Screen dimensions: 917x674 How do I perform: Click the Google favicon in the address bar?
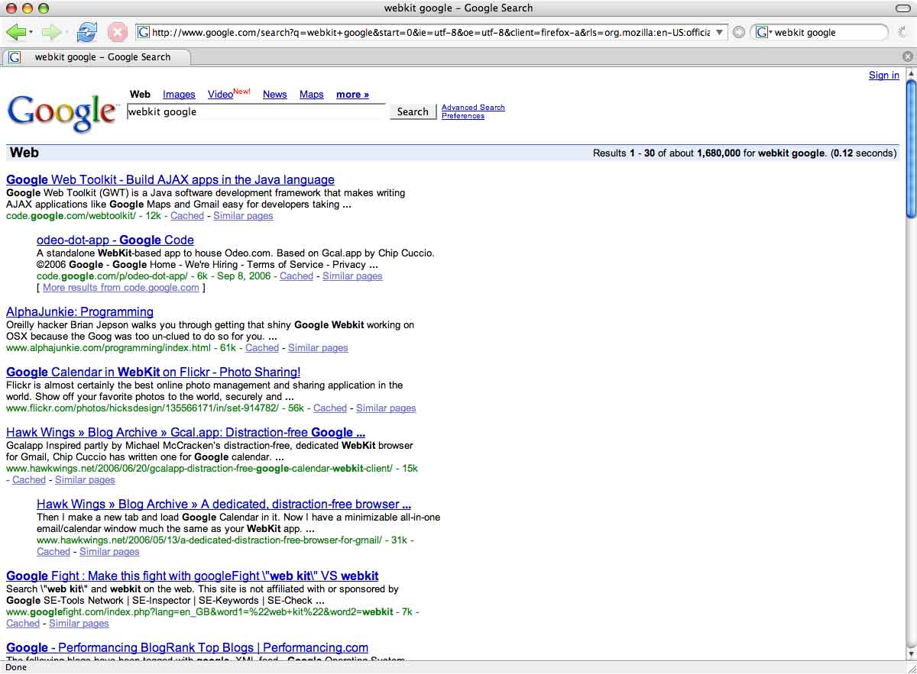point(143,32)
